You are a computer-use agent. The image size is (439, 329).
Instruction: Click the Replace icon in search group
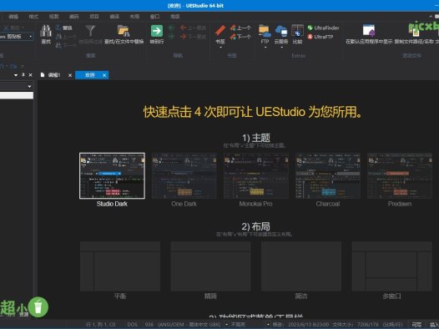pyautogui.click(x=58, y=28)
